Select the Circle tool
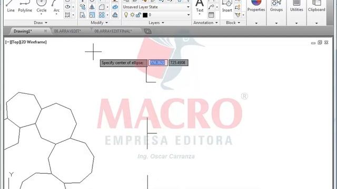The image size is (337, 189). [41, 5]
